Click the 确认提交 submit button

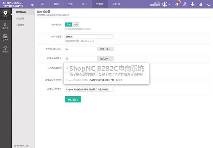[73, 99]
